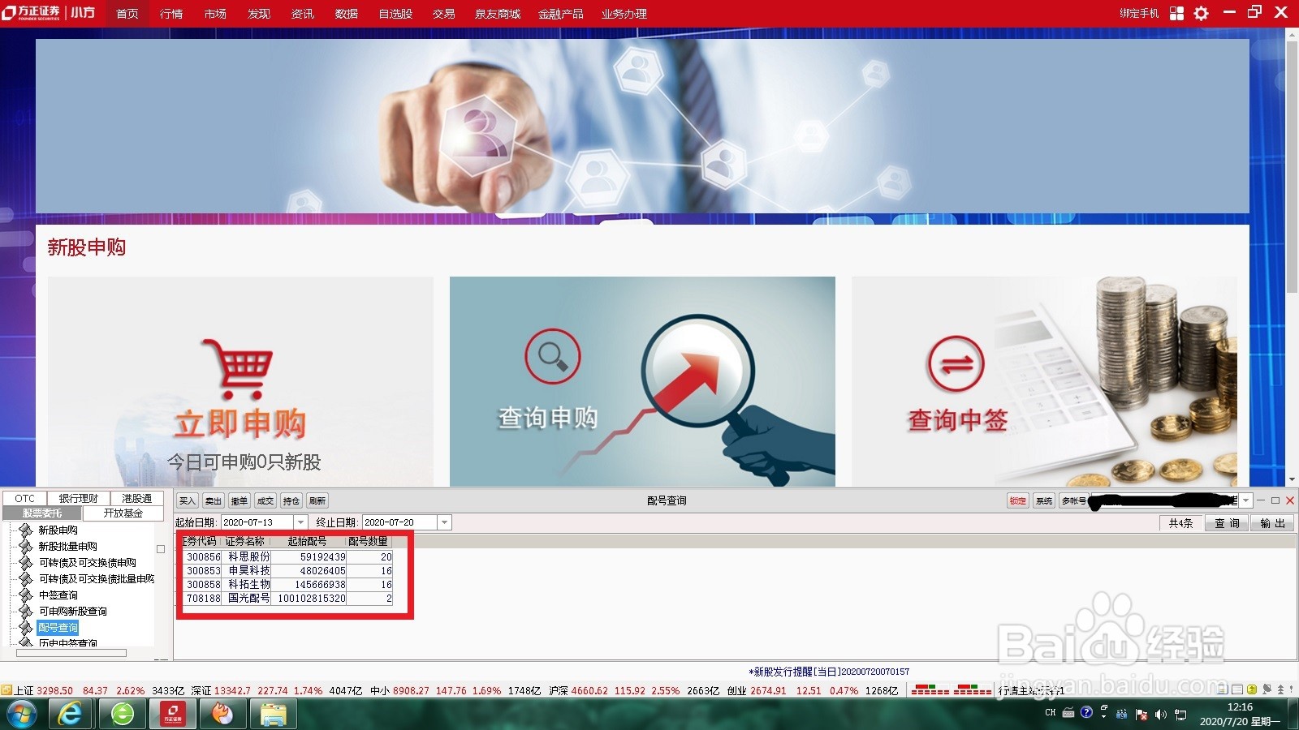The height and width of the screenshot is (730, 1299).
Task: Open the 起始日期 date dropdown
Action: (x=300, y=522)
